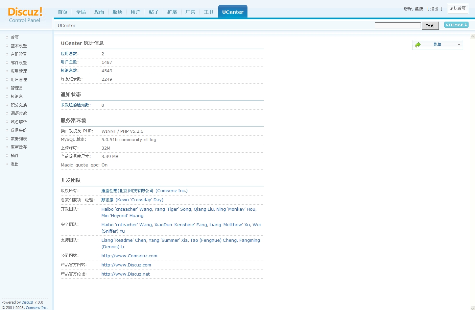Screen dimensions: 475x310
Task: Follow the 应用总数 link
Action: (x=69, y=54)
